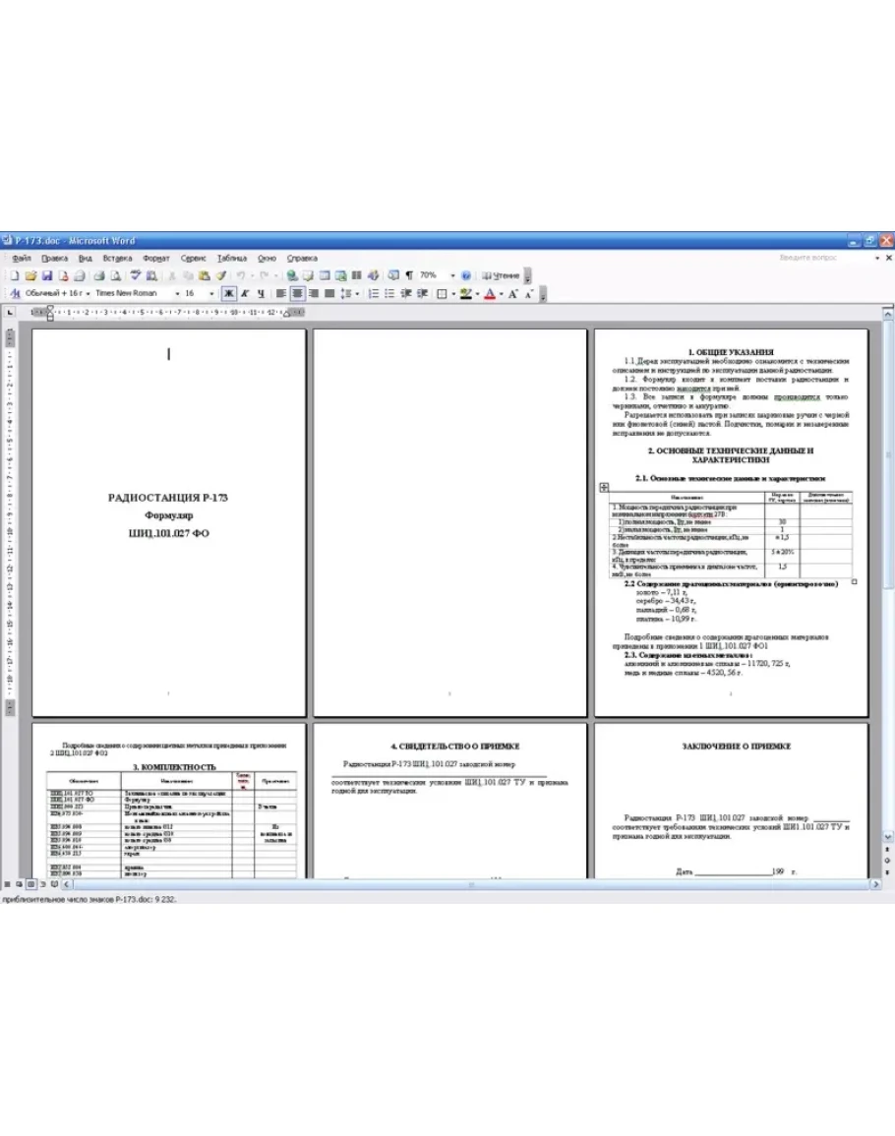Click the Save document icon

pyautogui.click(x=47, y=276)
